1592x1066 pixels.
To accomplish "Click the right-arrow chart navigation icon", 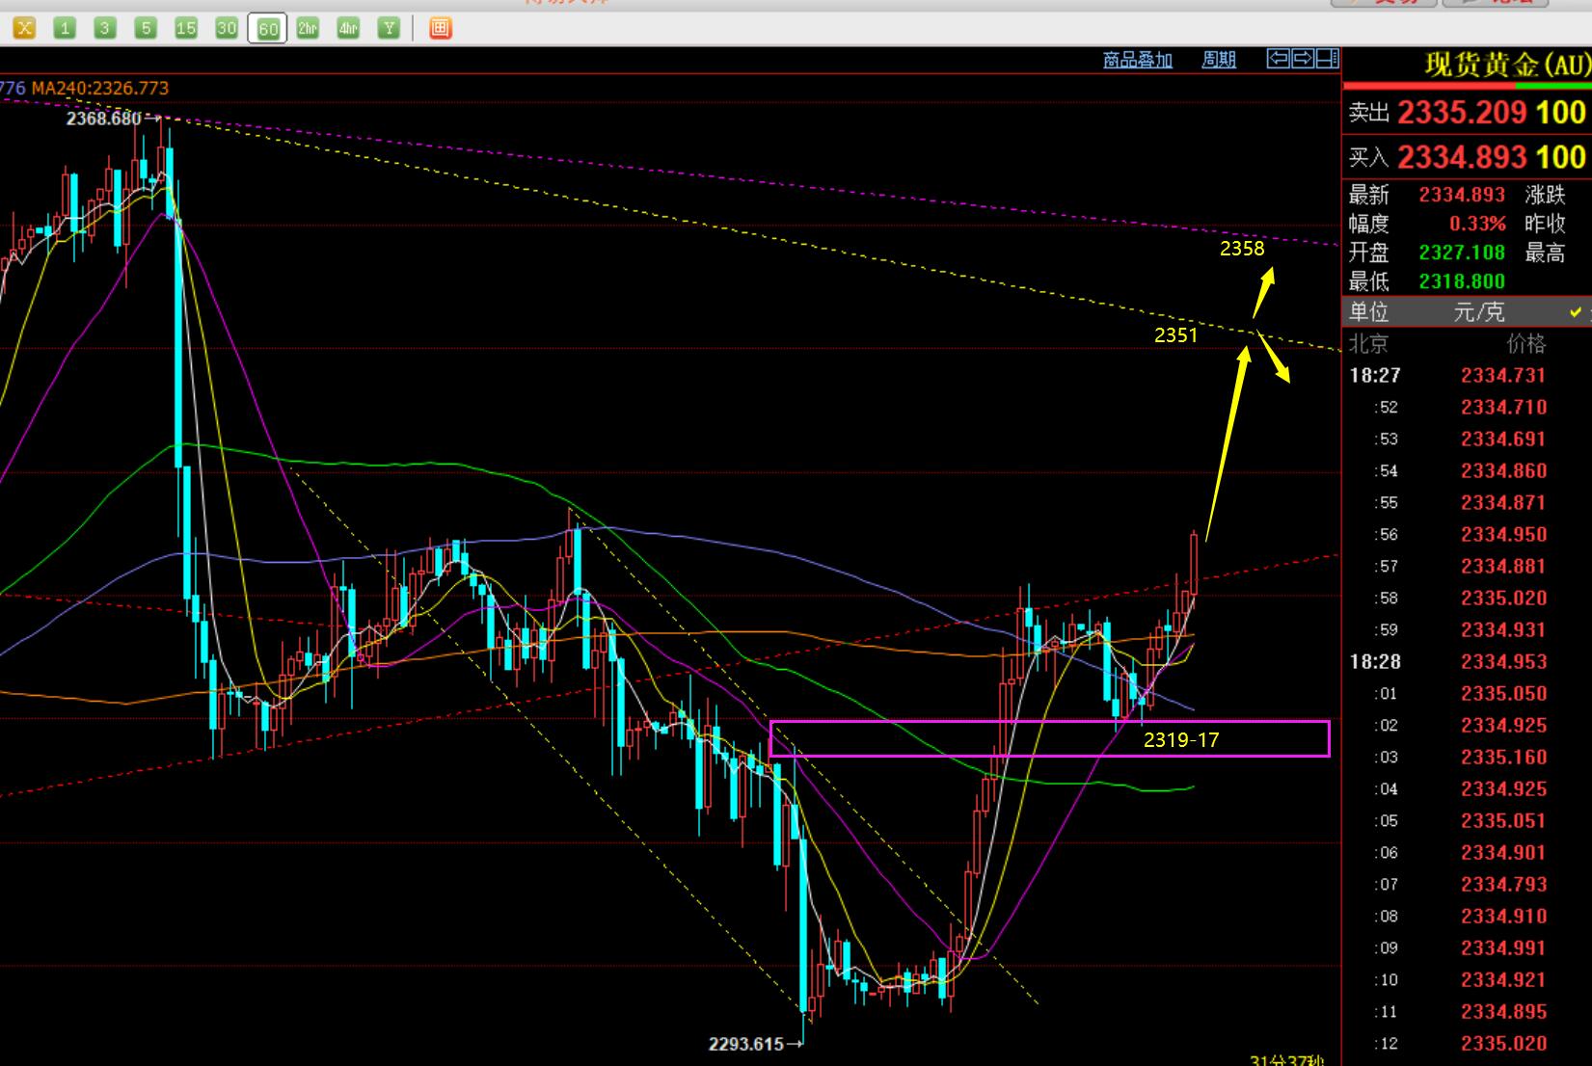I will click(1303, 59).
